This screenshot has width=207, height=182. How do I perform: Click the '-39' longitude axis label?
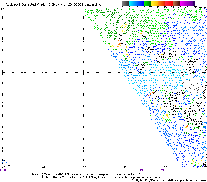click(83, 167)
